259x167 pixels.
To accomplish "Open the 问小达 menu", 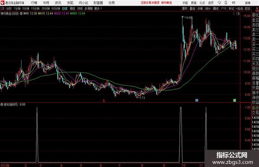I will tap(83, 3).
